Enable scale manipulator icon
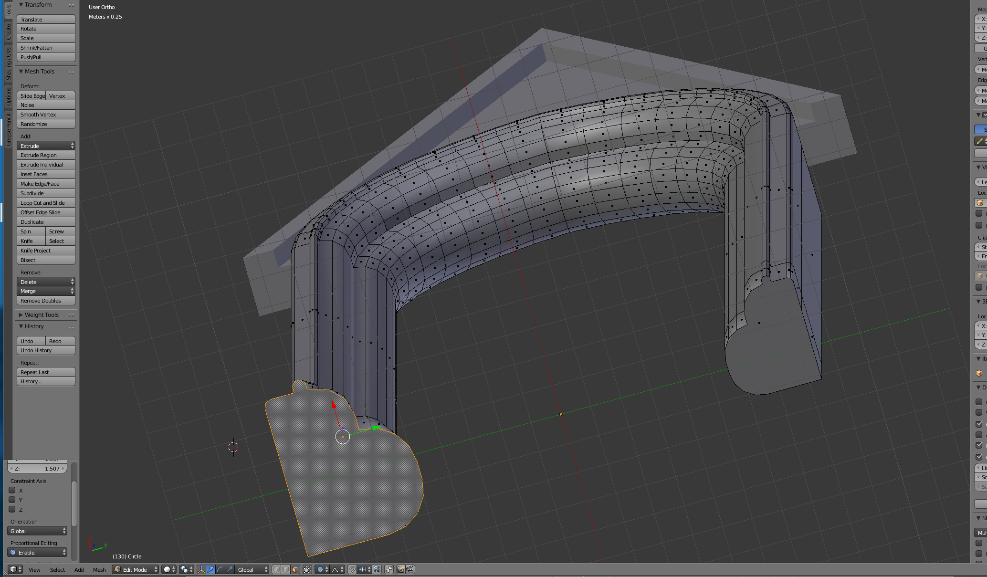This screenshot has width=987, height=577. pyautogui.click(x=230, y=569)
